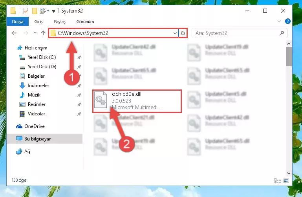This screenshot has height=197, width=302.
Task: Close the System32 window
Action: coord(283,11)
